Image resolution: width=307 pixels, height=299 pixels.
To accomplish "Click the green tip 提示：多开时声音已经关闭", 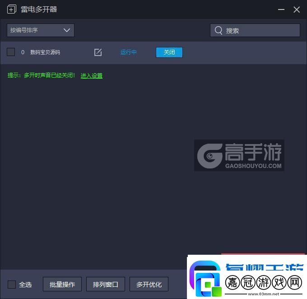I will [41, 75].
